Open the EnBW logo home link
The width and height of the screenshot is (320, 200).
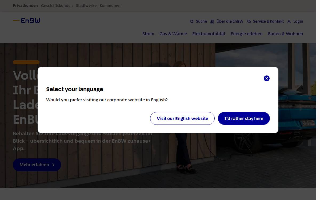(26, 21)
